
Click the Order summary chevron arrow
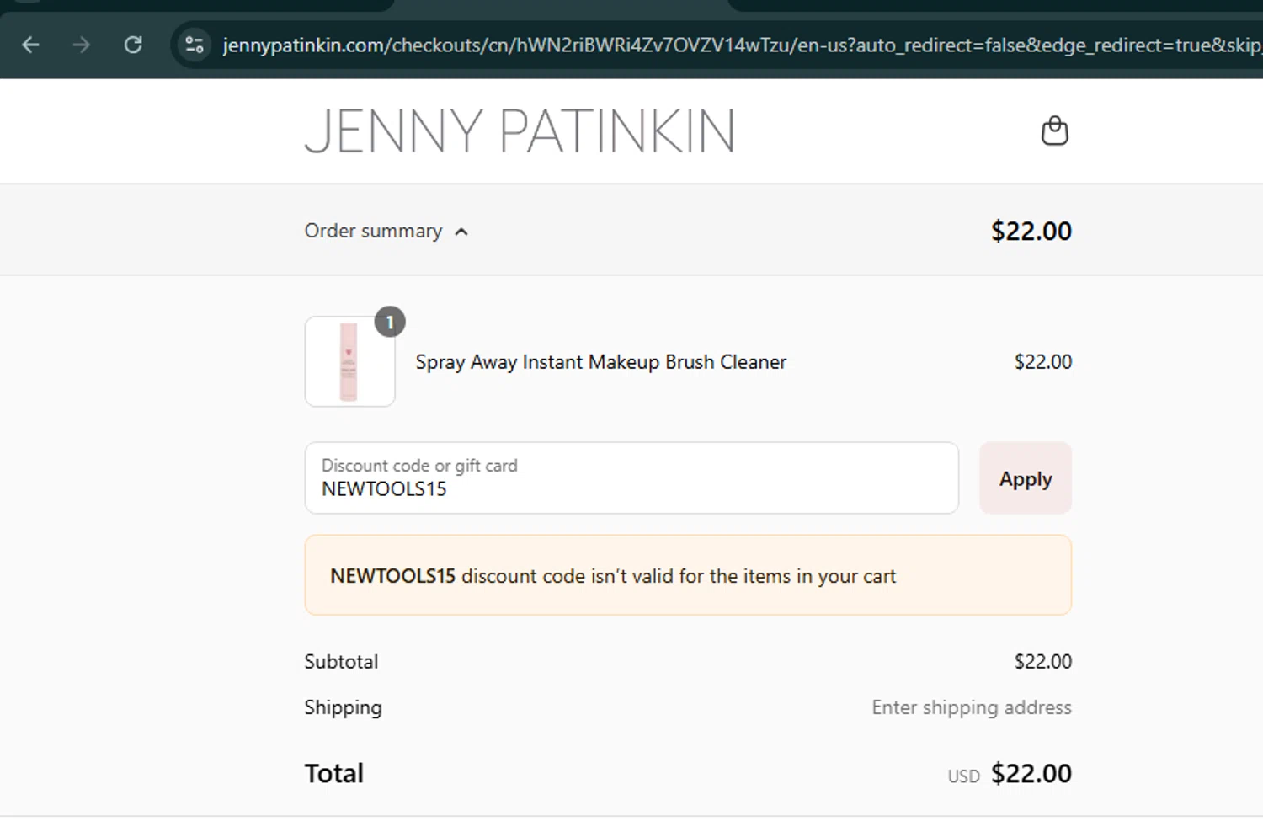461,232
